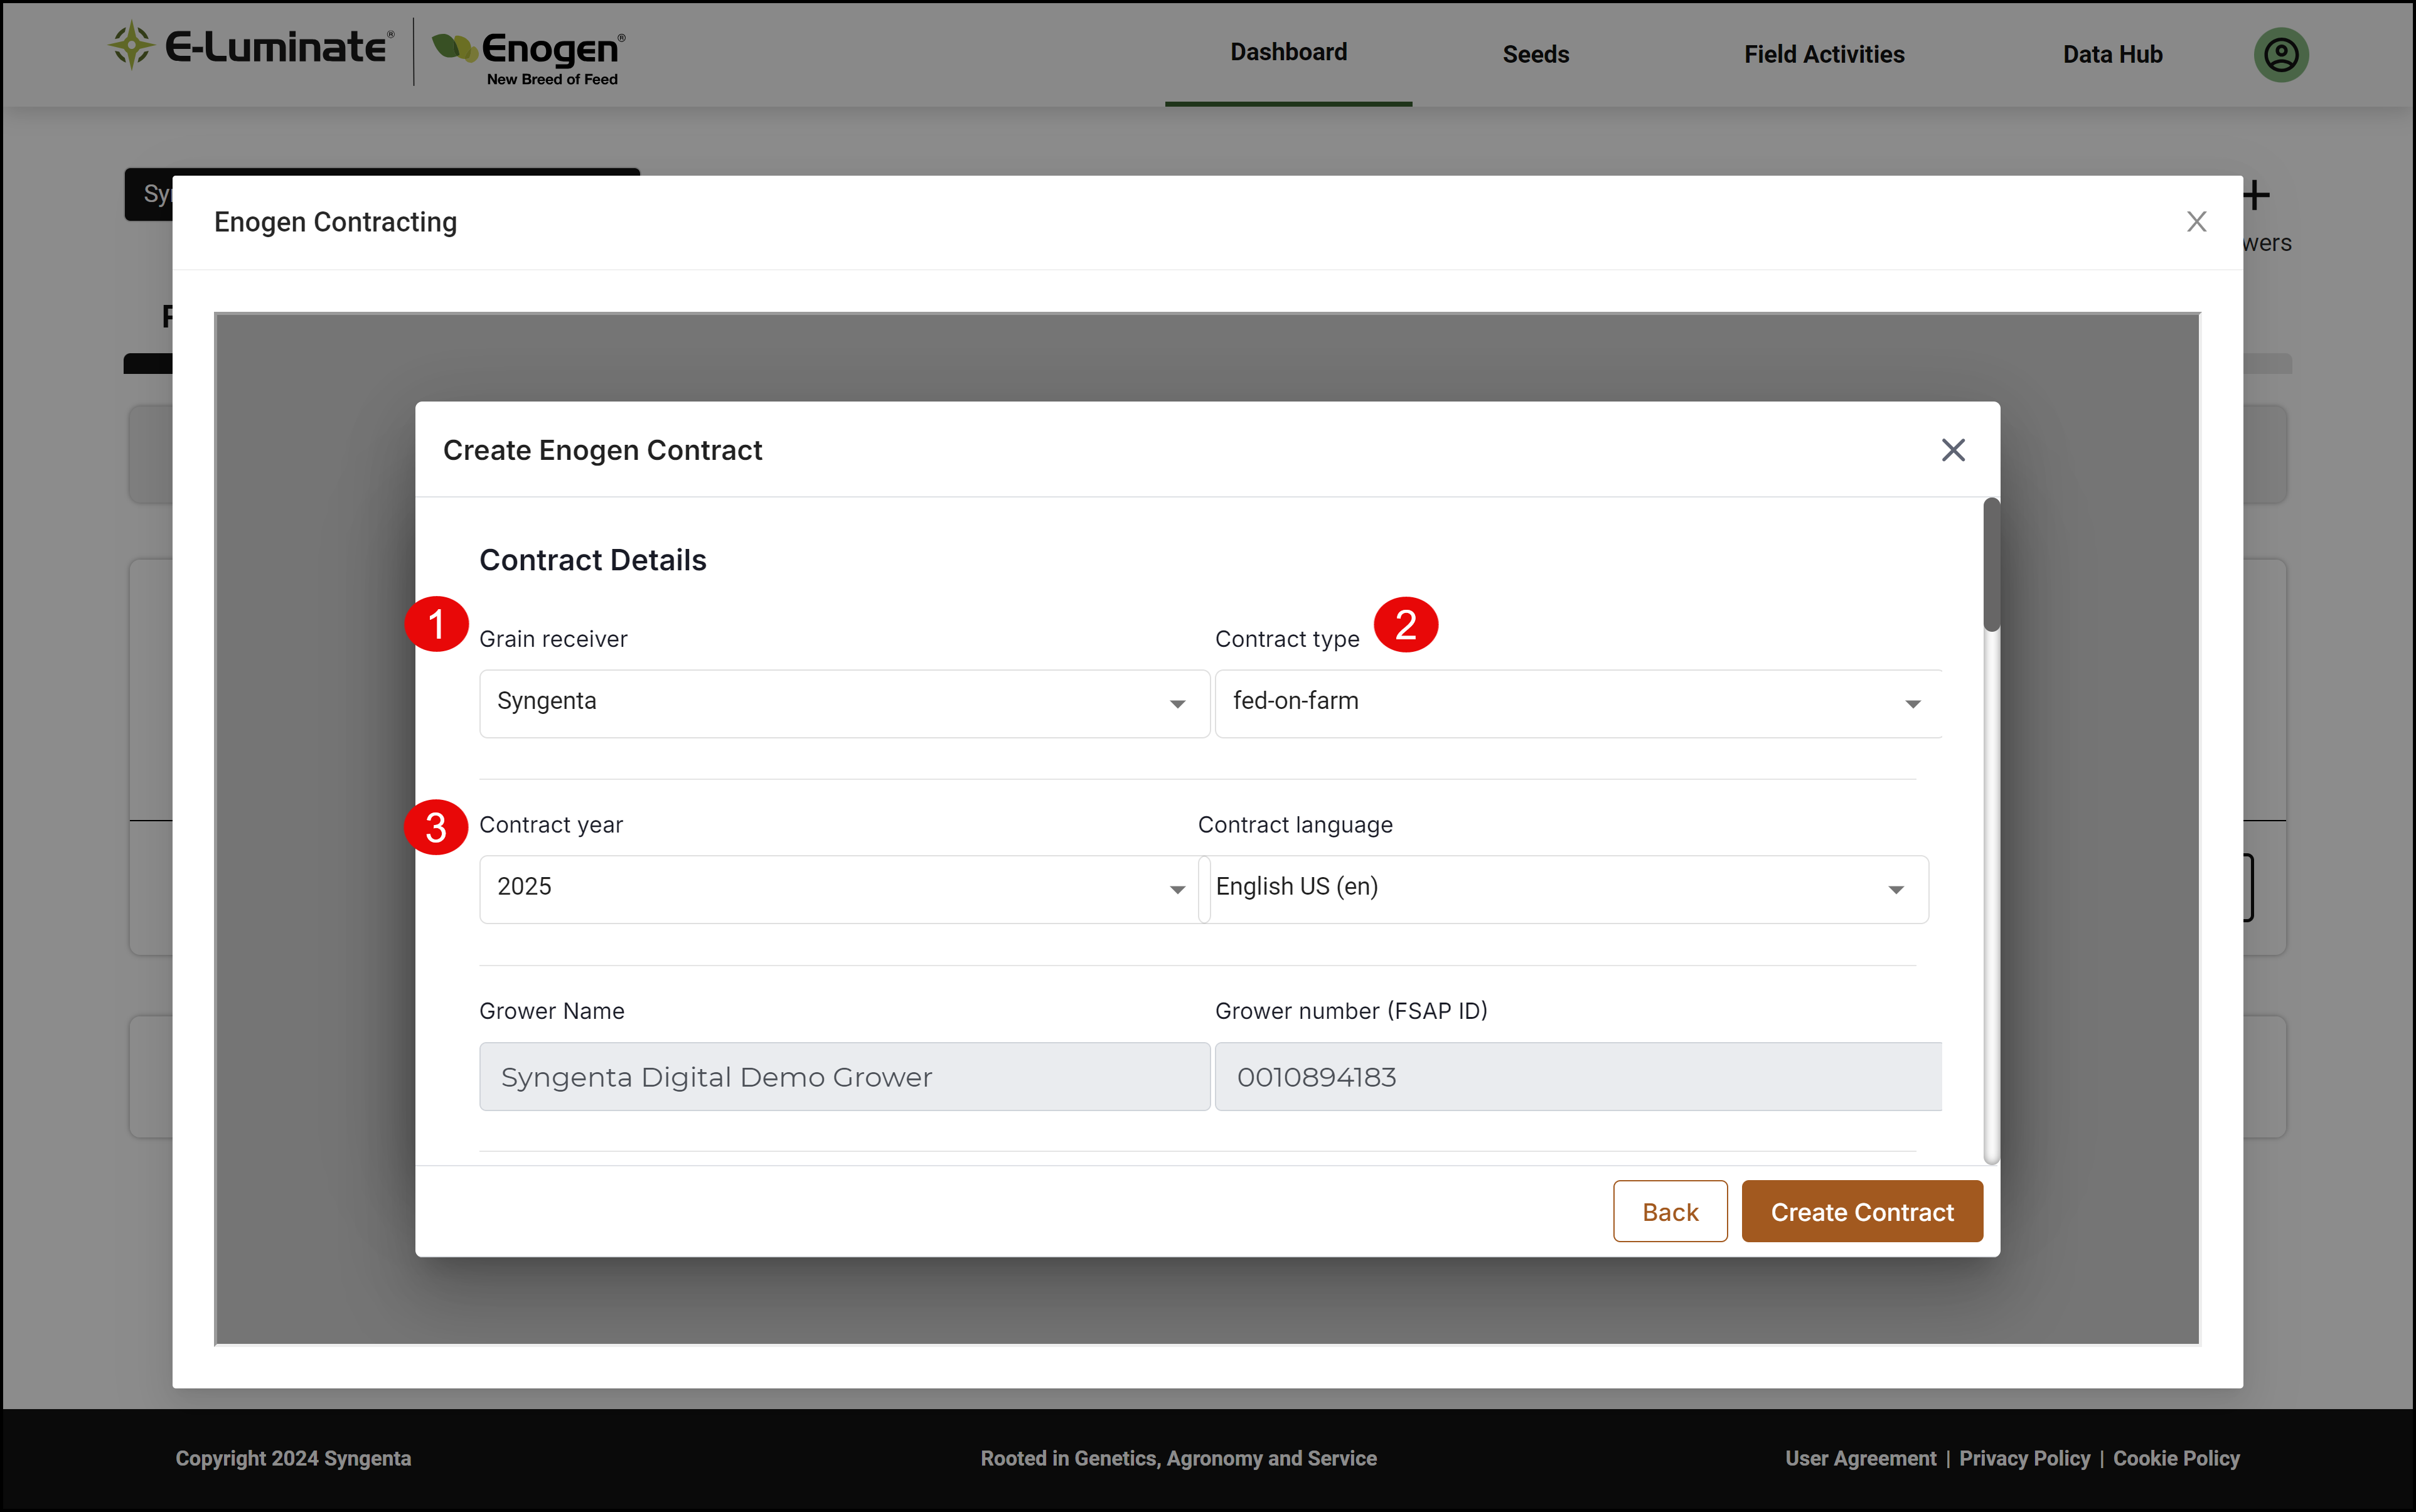Screen dimensions: 2416x1512
Task: Click red step marker number 3
Action: click(436, 827)
